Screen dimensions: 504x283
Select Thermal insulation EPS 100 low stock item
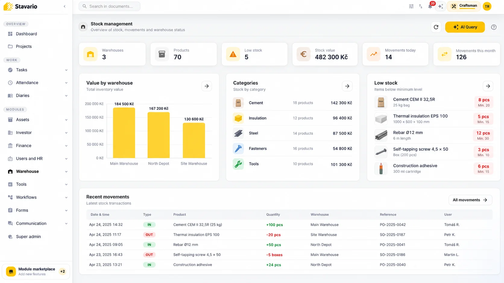pyautogui.click(x=434, y=119)
